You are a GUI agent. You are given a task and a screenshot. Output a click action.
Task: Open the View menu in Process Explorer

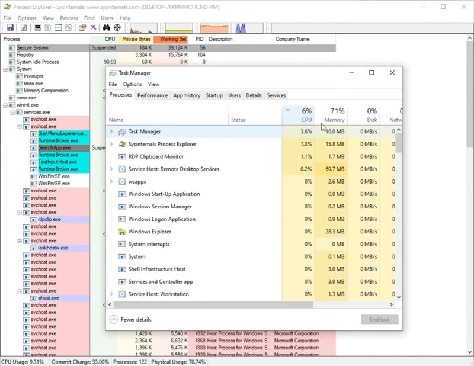48,18
